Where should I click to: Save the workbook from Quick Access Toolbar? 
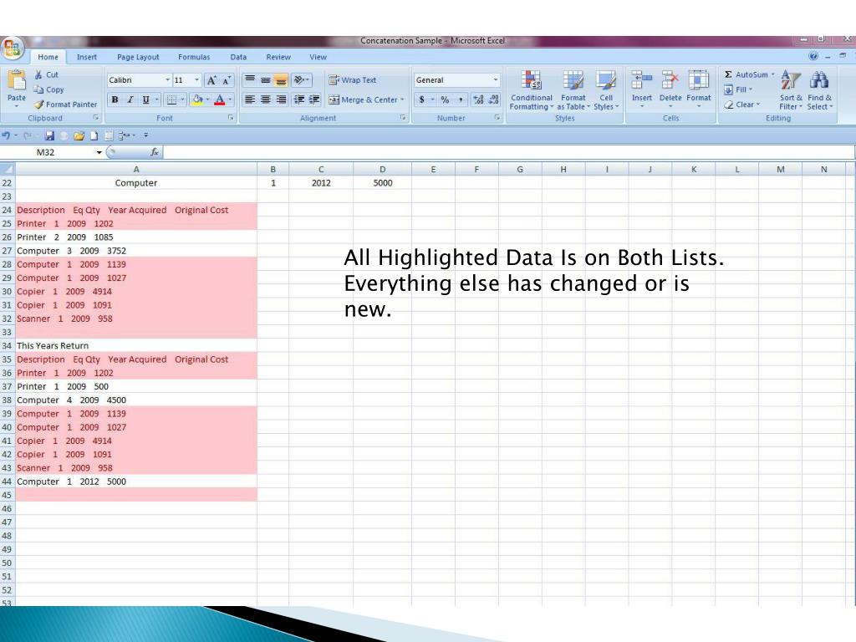(x=49, y=135)
